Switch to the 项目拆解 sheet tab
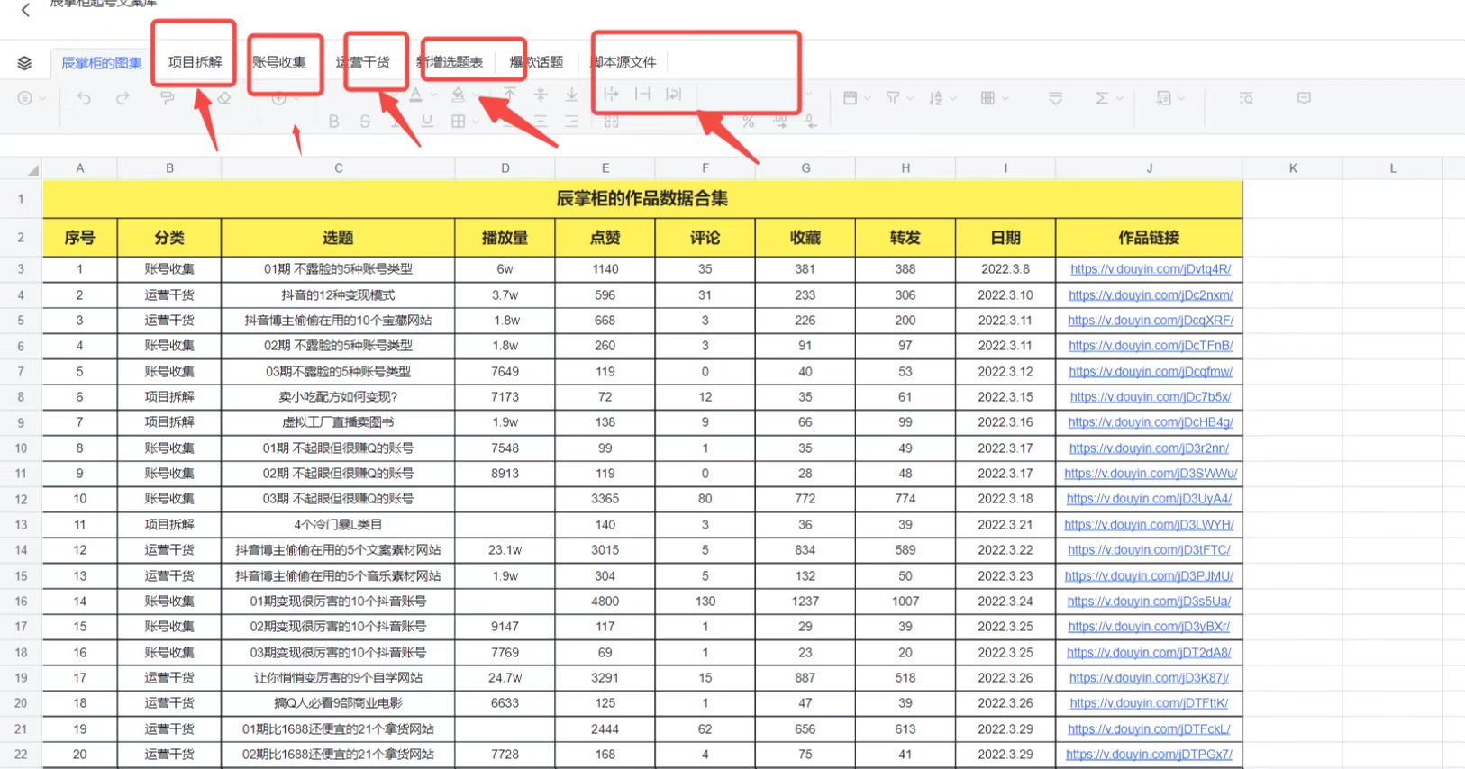 (195, 62)
